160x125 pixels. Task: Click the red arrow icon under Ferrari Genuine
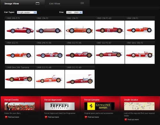(x=86, y=117)
